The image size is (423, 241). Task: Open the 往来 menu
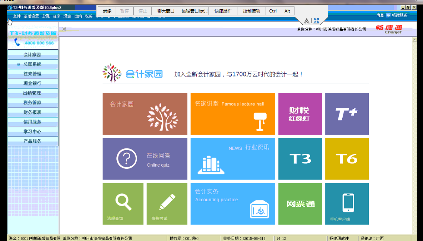click(x=57, y=16)
